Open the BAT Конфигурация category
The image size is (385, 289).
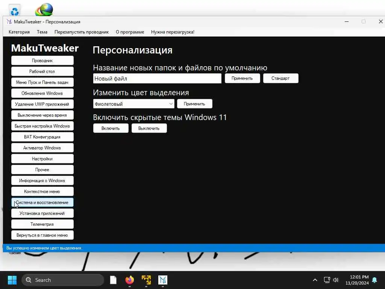pyautogui.click(x=42, y=137)
